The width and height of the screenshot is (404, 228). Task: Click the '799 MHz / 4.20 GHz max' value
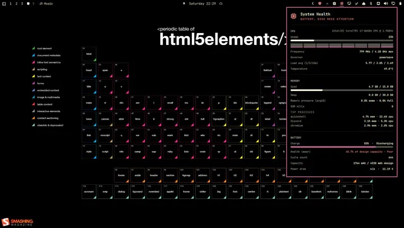pyautogui.click(x=376, y=52)
